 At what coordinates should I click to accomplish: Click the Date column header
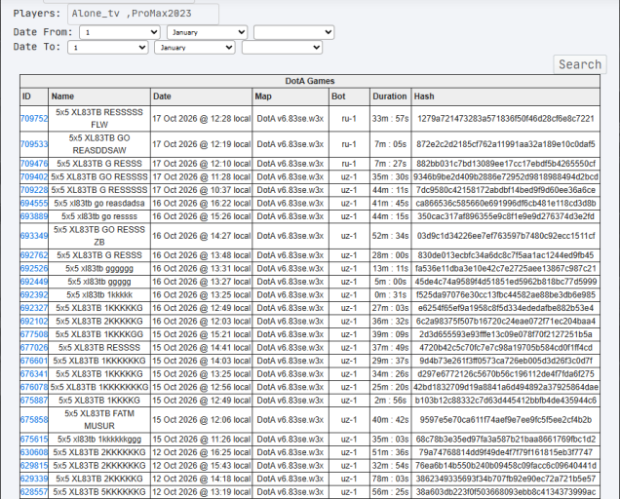click(x=201, y=96)
